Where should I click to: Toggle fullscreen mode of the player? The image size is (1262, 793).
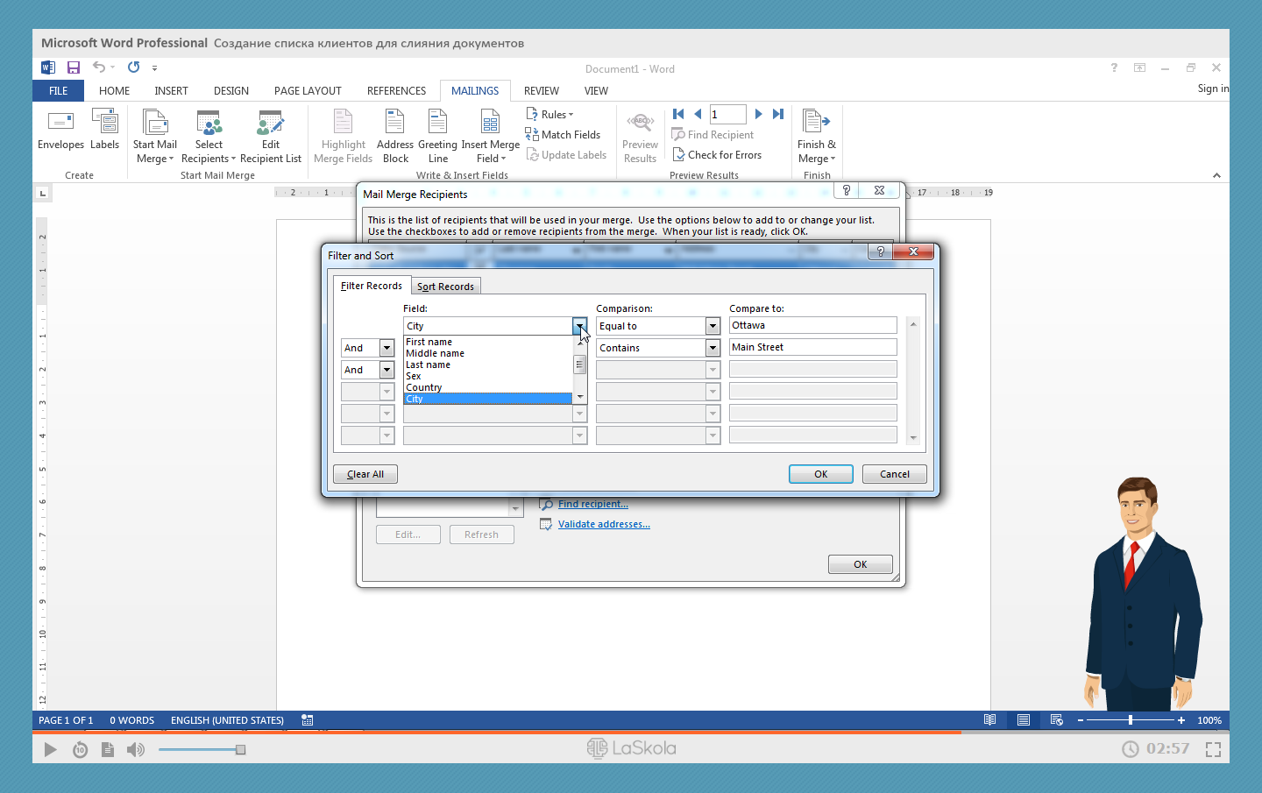[1213, 749]
